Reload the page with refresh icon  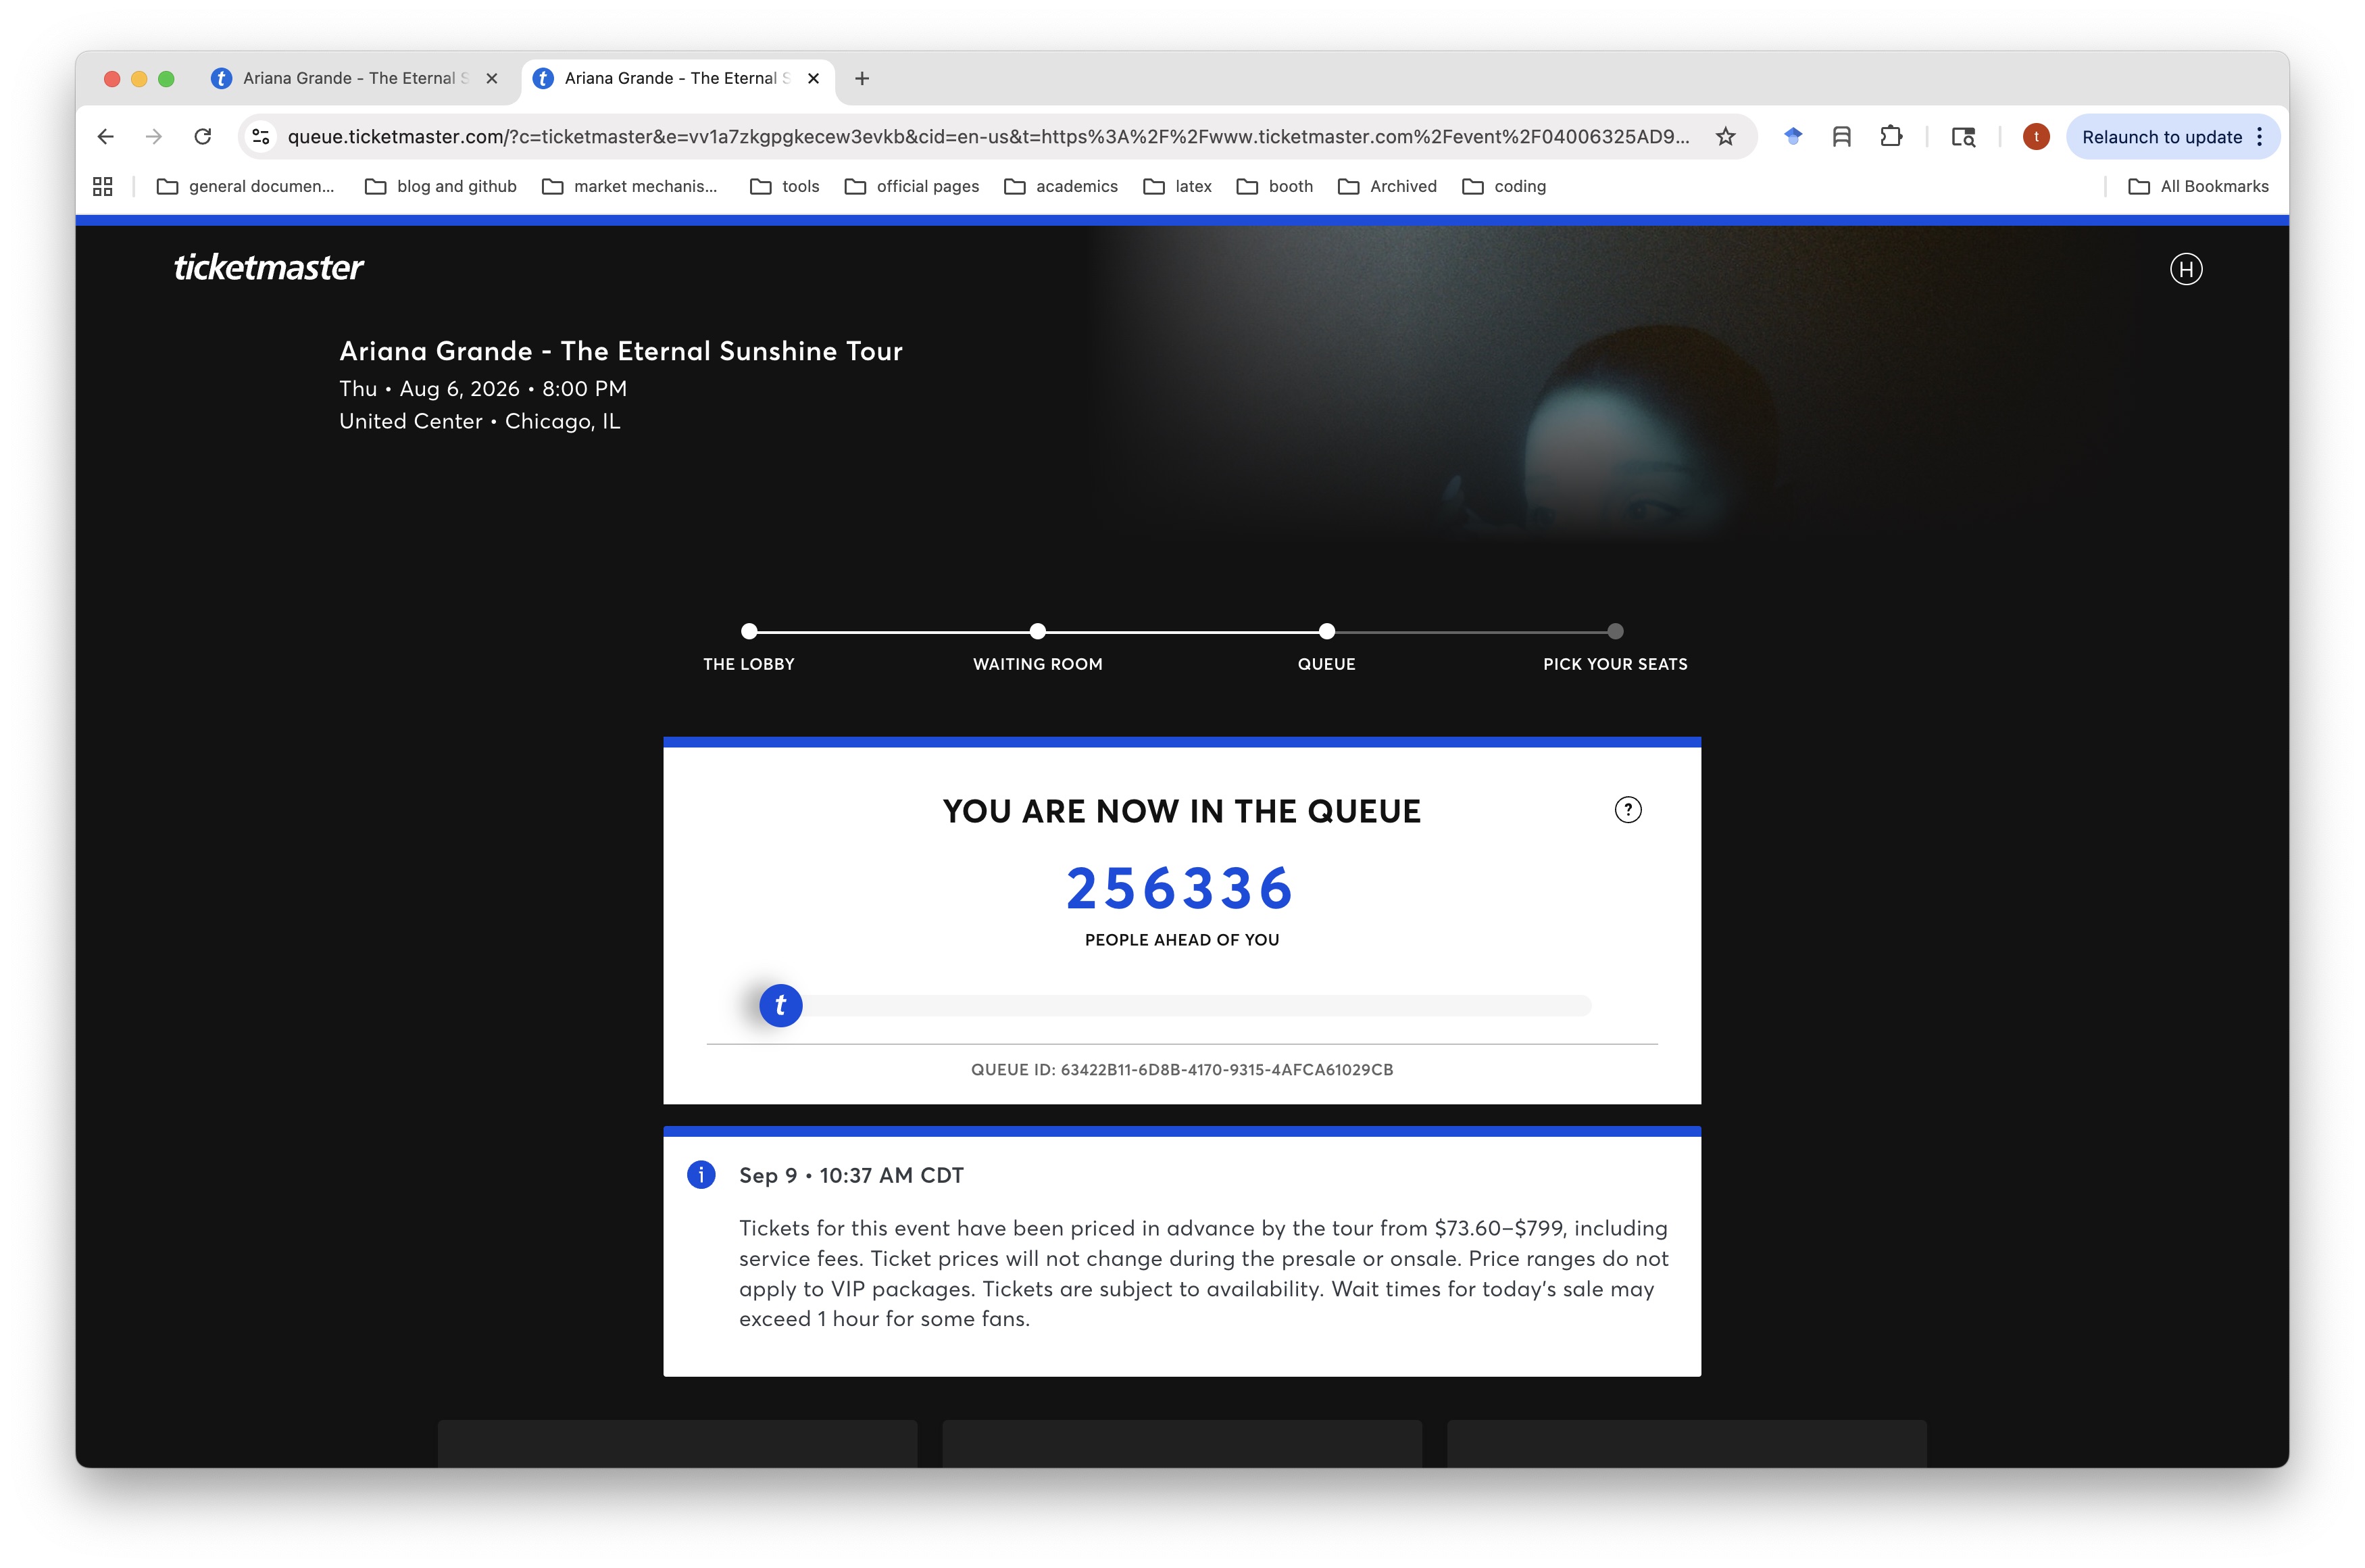point(203,137)
